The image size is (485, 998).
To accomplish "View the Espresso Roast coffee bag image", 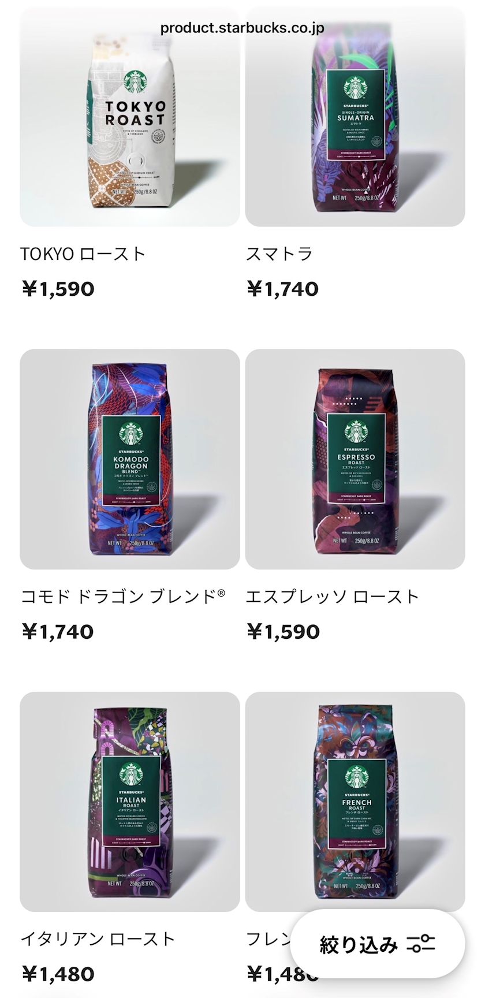I will [x=355, y=459].
